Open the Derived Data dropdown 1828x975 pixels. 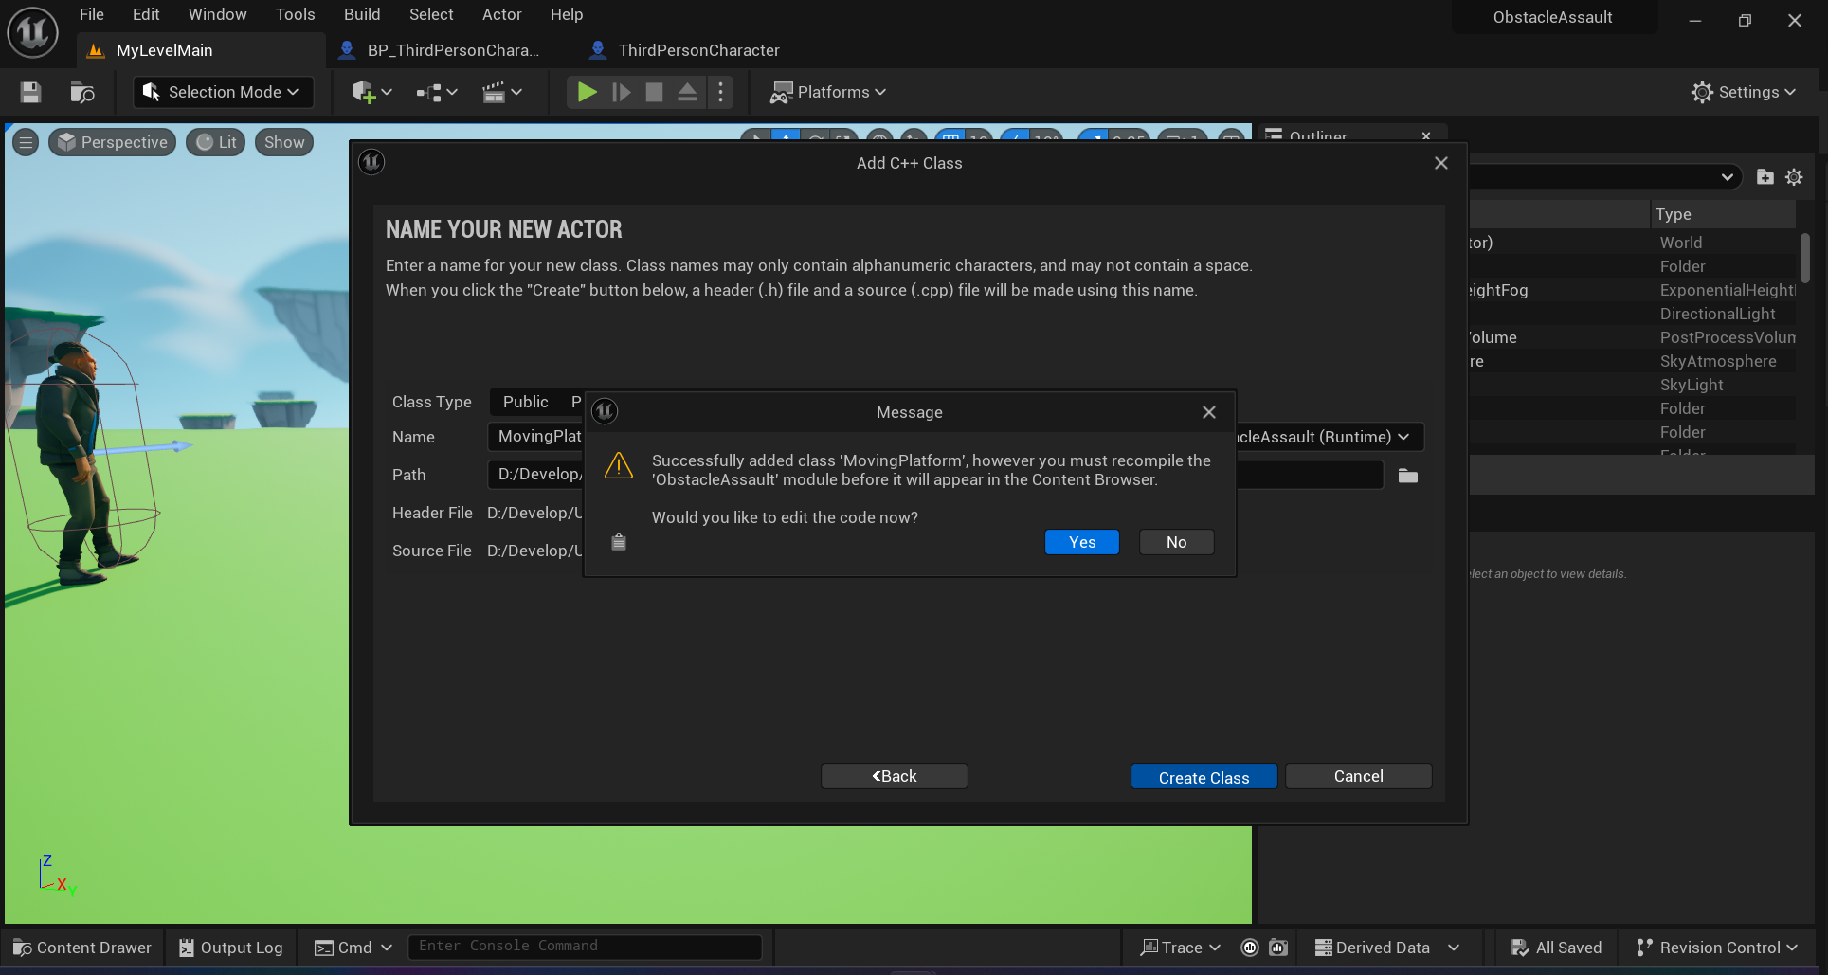[1387, 948]
